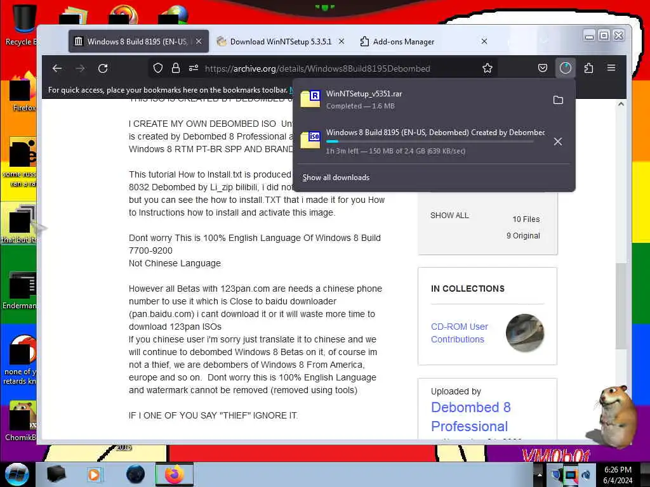Click the taskbar clock 6:26 PM
This screenshot has width=650, height=487.
tap(618, 474)
